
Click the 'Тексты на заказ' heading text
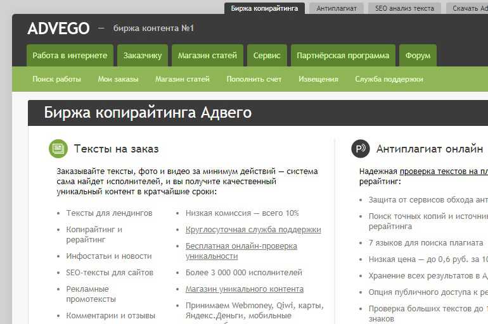click(x=117, y=149)
